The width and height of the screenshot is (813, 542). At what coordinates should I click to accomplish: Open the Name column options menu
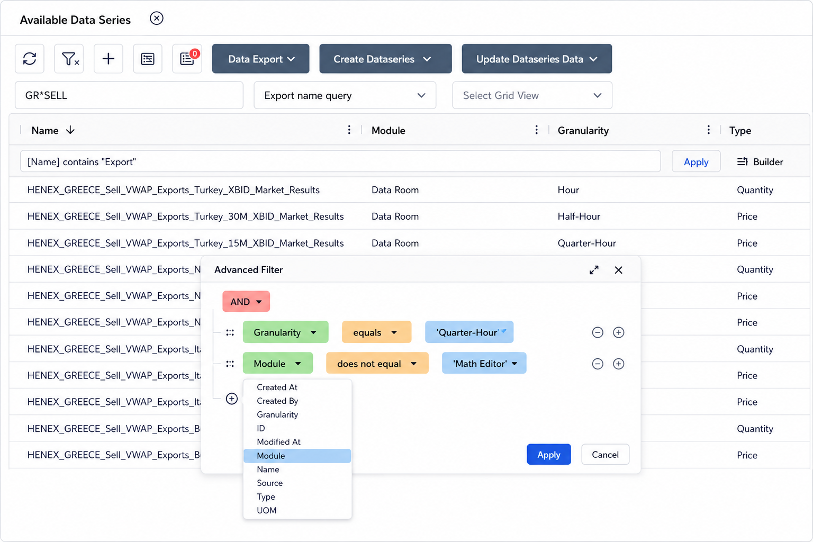point(349,130)
